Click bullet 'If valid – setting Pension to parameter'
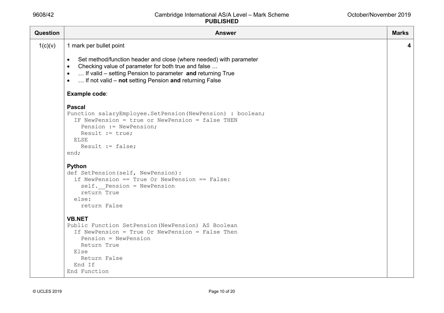Viewport: 444px width, 313px height. pyautogui.click(x=156, y=73)
